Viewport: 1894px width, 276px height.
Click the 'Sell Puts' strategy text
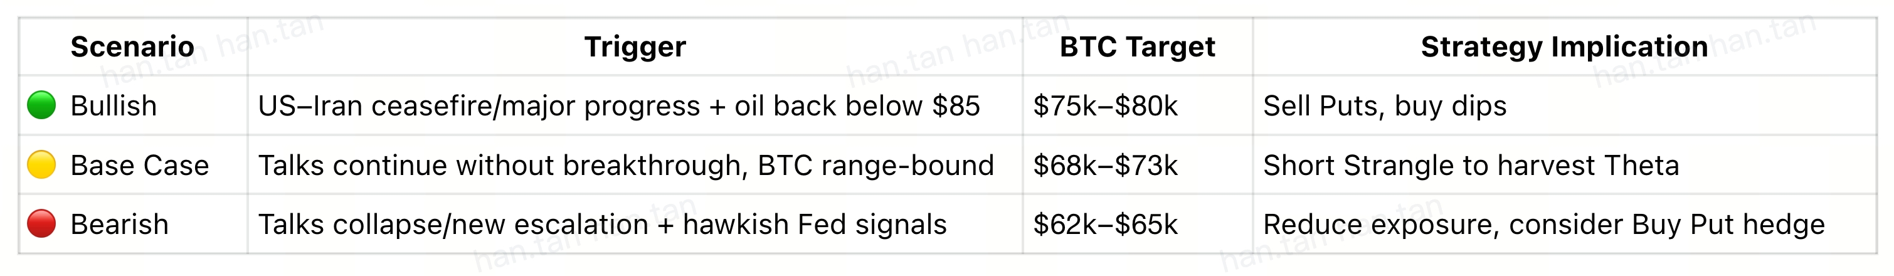pos(1320,106)
